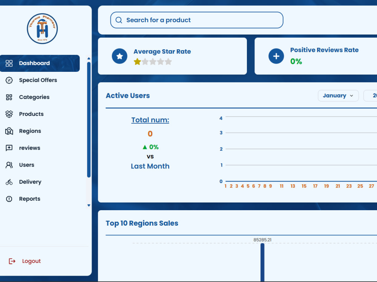Click the first gold star in rating
Image resolution: width=377 pixels, height=282 pixels.
click(137, 62)
